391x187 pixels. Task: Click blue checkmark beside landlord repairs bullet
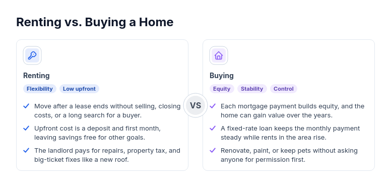(x=26, y=150)
